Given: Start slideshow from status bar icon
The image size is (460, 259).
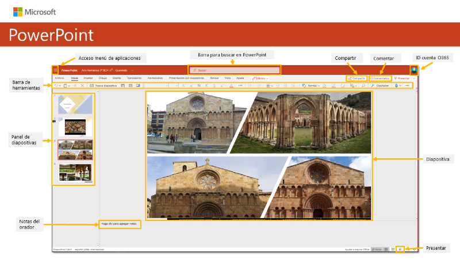Looking at the screenshot, I should [400, 249].
